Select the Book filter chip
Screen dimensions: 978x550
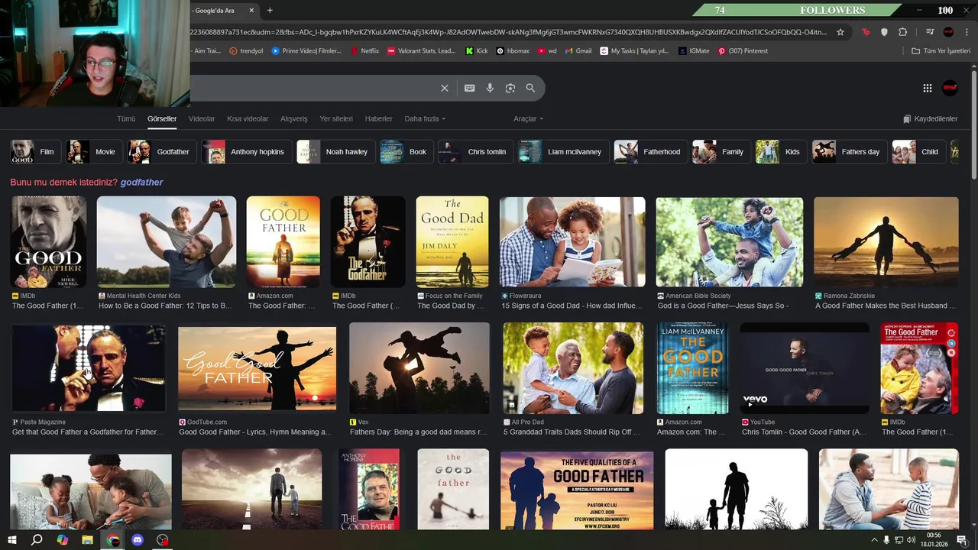(x=406, y=152)
